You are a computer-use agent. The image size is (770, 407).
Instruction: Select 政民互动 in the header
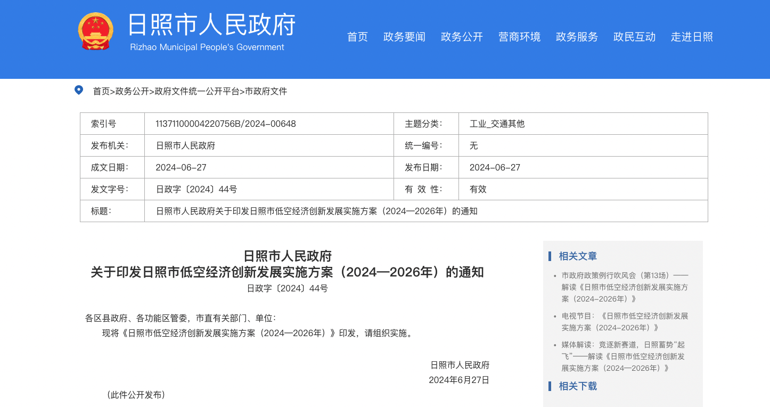pos(634,37)
